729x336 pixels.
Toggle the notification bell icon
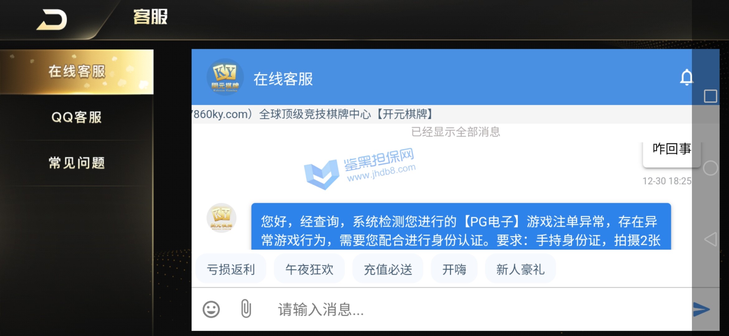click(686, 77)
